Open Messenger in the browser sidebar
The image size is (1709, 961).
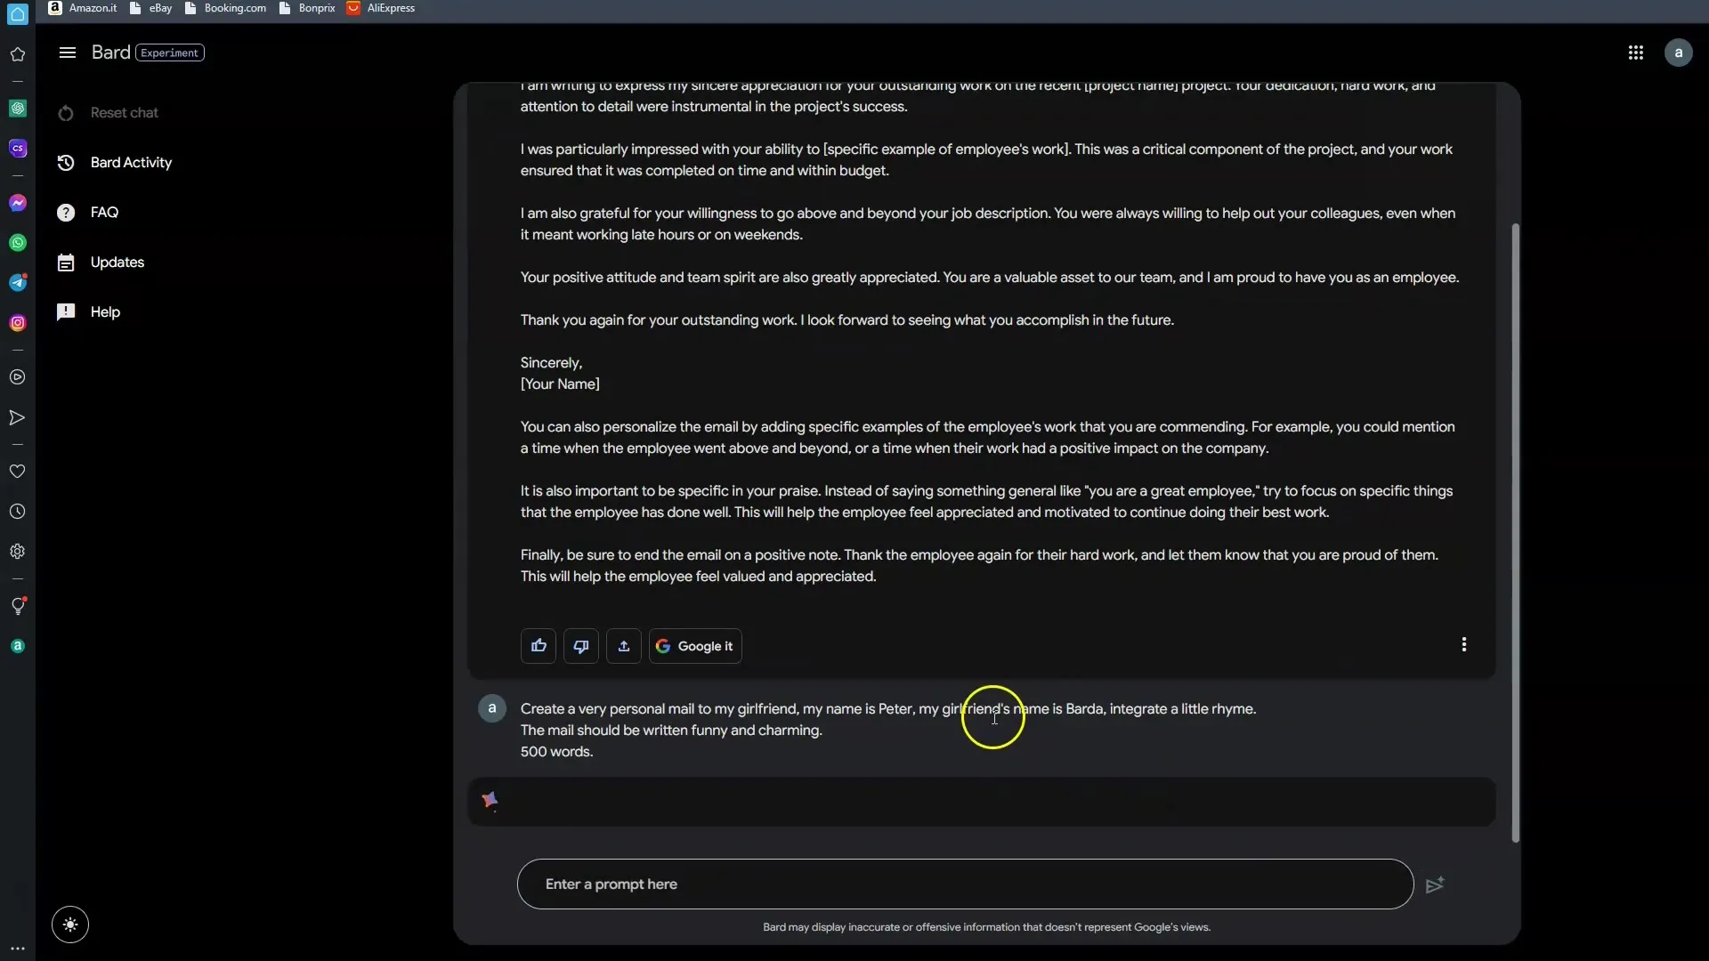pos(17,203)
